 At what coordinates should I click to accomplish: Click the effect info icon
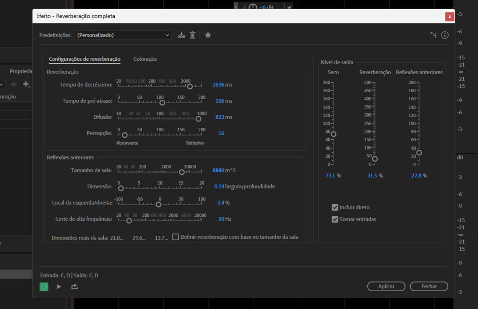tap(445, 35)
